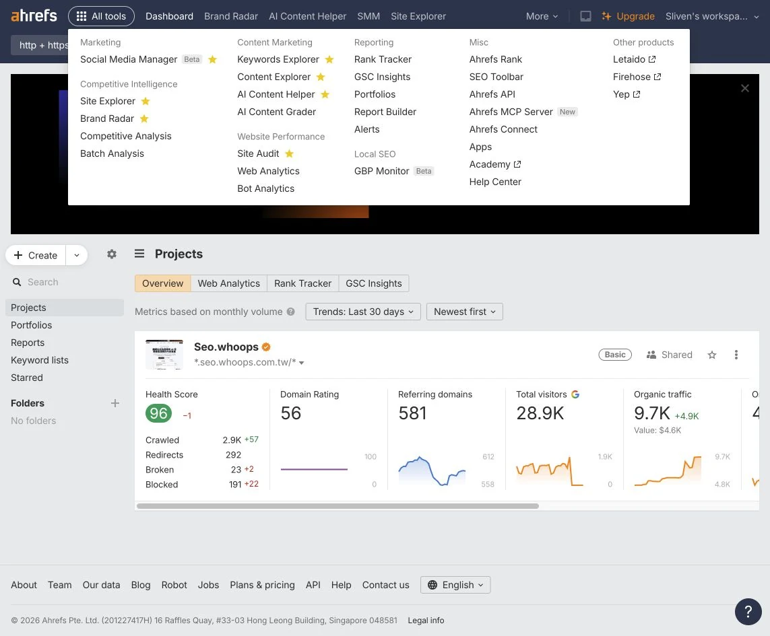Open Yep external link
Screen dimensions: 770x636
[x=627, y=94]
